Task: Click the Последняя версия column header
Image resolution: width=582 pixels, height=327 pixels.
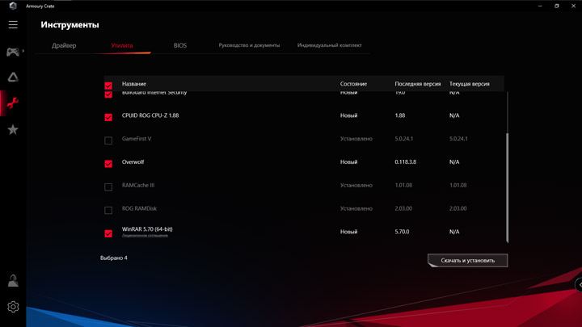Action: click(x=418, y=84)
